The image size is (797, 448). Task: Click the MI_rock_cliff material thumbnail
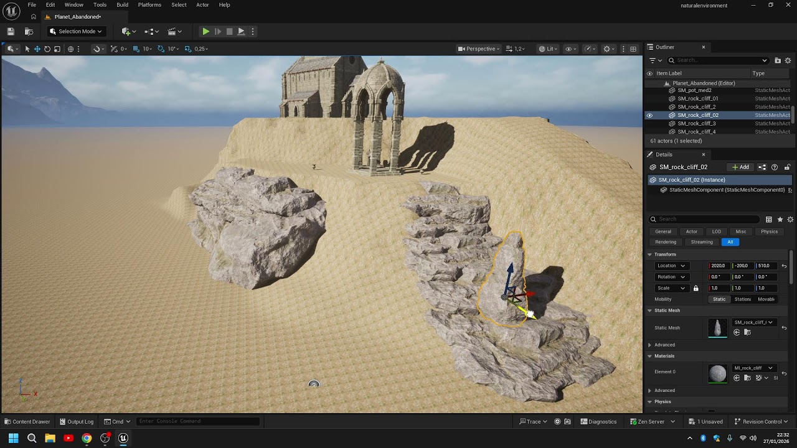click(x=718, y=373)
